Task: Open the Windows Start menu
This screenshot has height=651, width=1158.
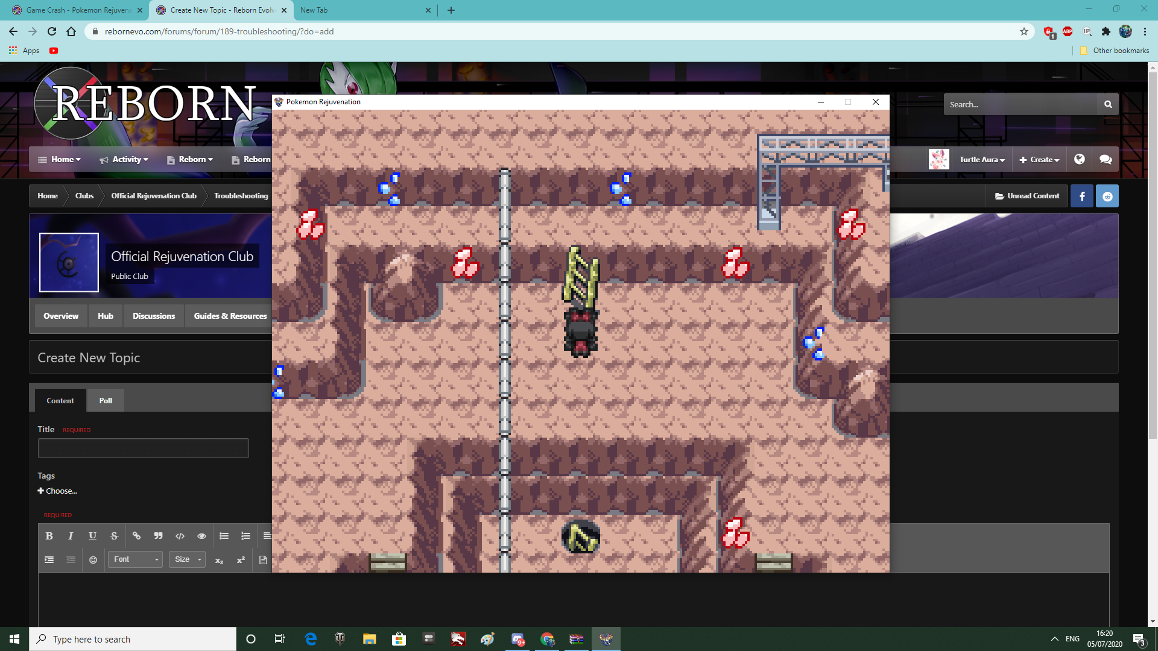Action: click(x=14, y=639)
